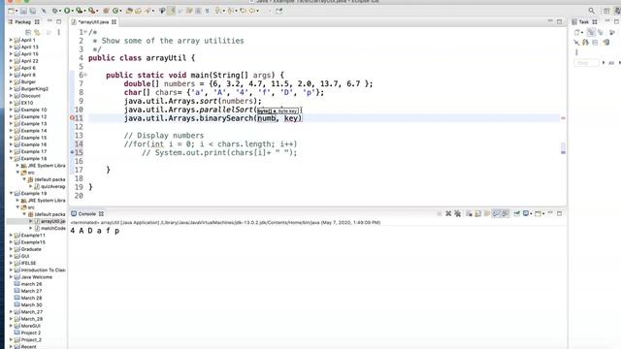Toggle Show Console When Standard Out Changes
This screenshot has height=349, width=621.
(x=496, y=213)
